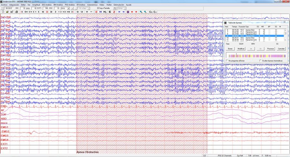Open the 'Fr. x Sec' dropdown
The width and height of the screenshot is (290, 157).
(x=83, y=8)
